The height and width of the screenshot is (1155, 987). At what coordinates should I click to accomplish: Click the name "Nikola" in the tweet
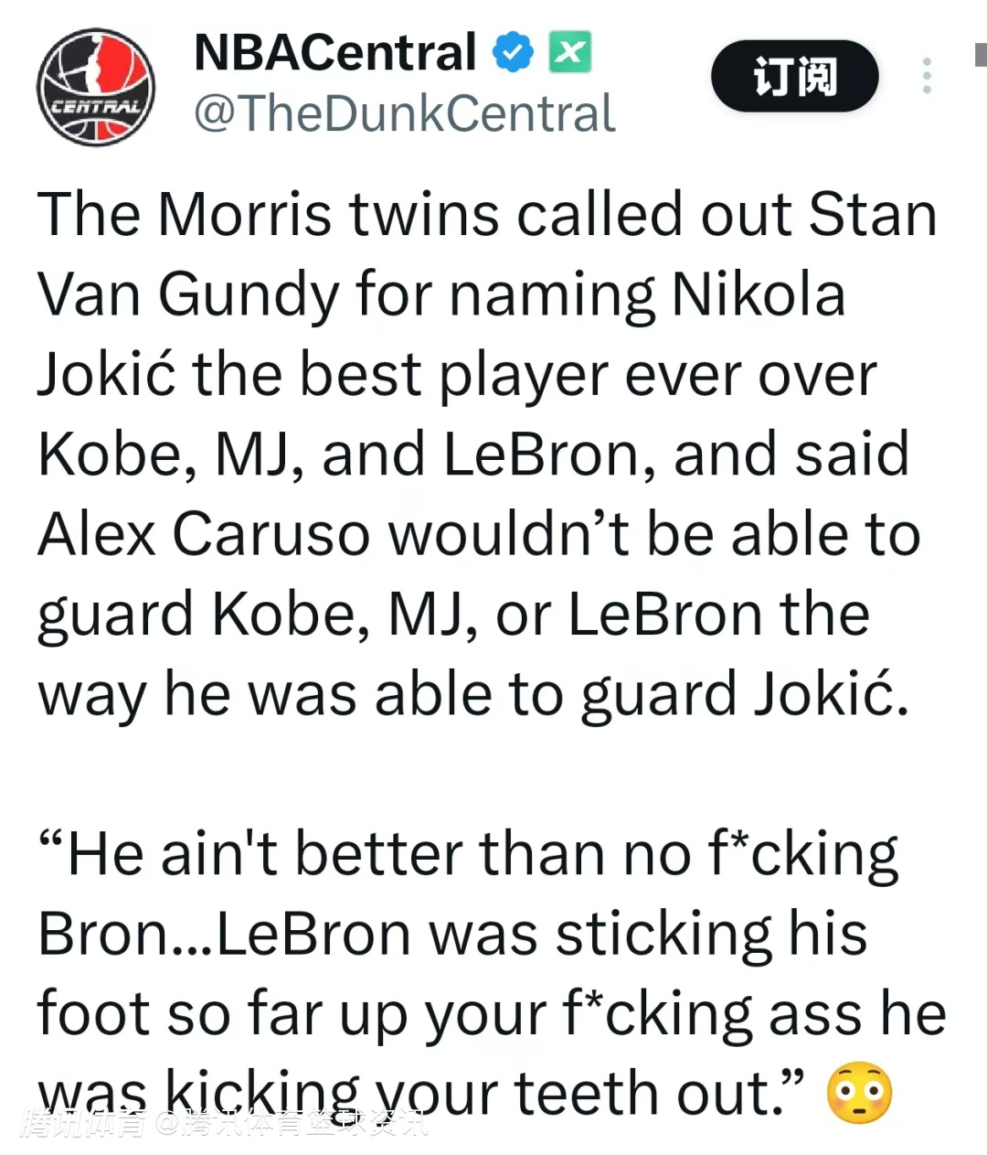pyautogui.click(x=759, y=295)
